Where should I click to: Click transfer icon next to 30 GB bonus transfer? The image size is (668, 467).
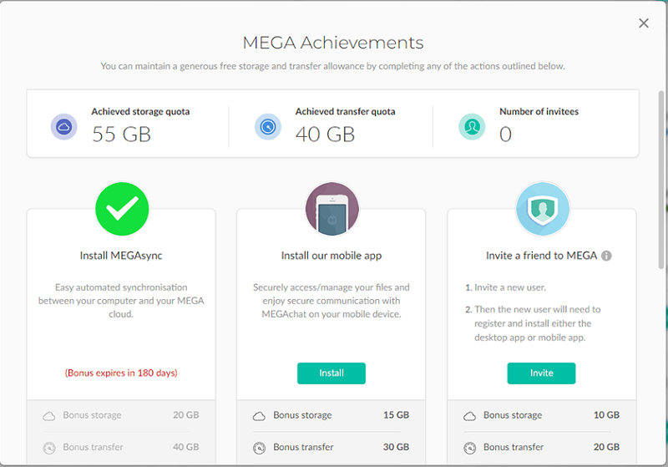[x=260, y=447]
